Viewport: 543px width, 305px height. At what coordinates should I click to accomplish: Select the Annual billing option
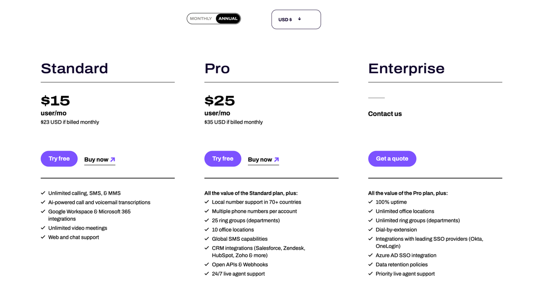(228, 19)
